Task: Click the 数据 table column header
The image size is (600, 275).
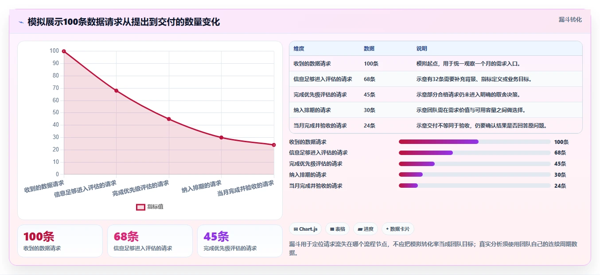Action: [x=369, y=49]
